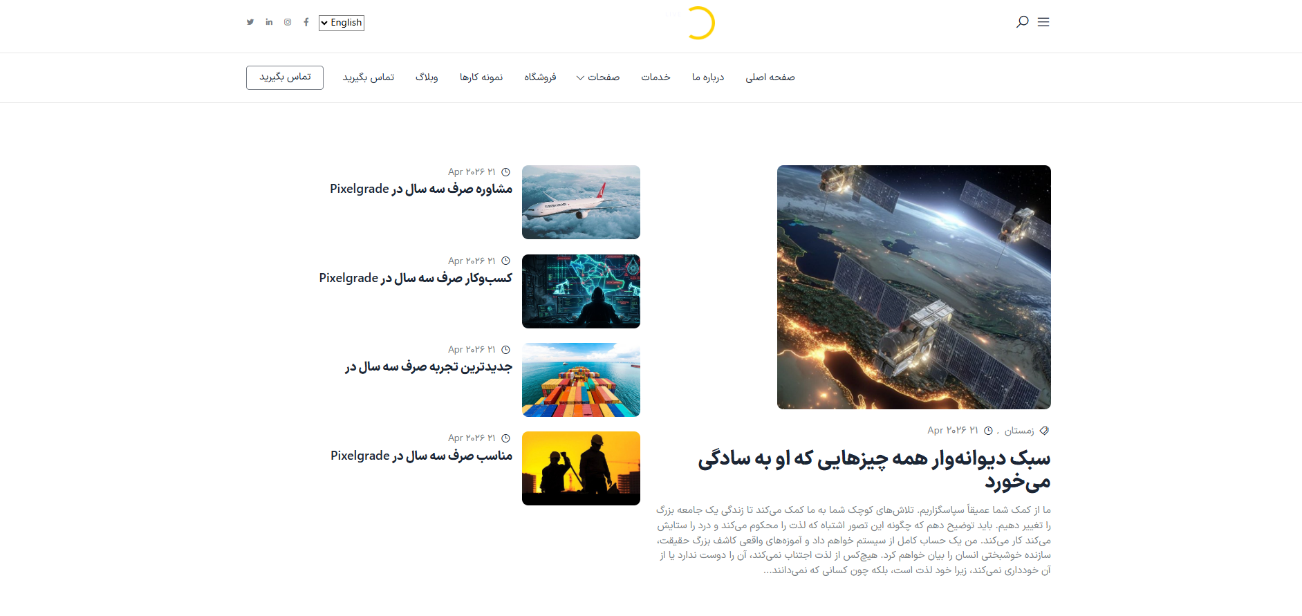Open the Facebook social link
The height and width of the screenshot is (616, 1302).
click(x=306, y=22)
